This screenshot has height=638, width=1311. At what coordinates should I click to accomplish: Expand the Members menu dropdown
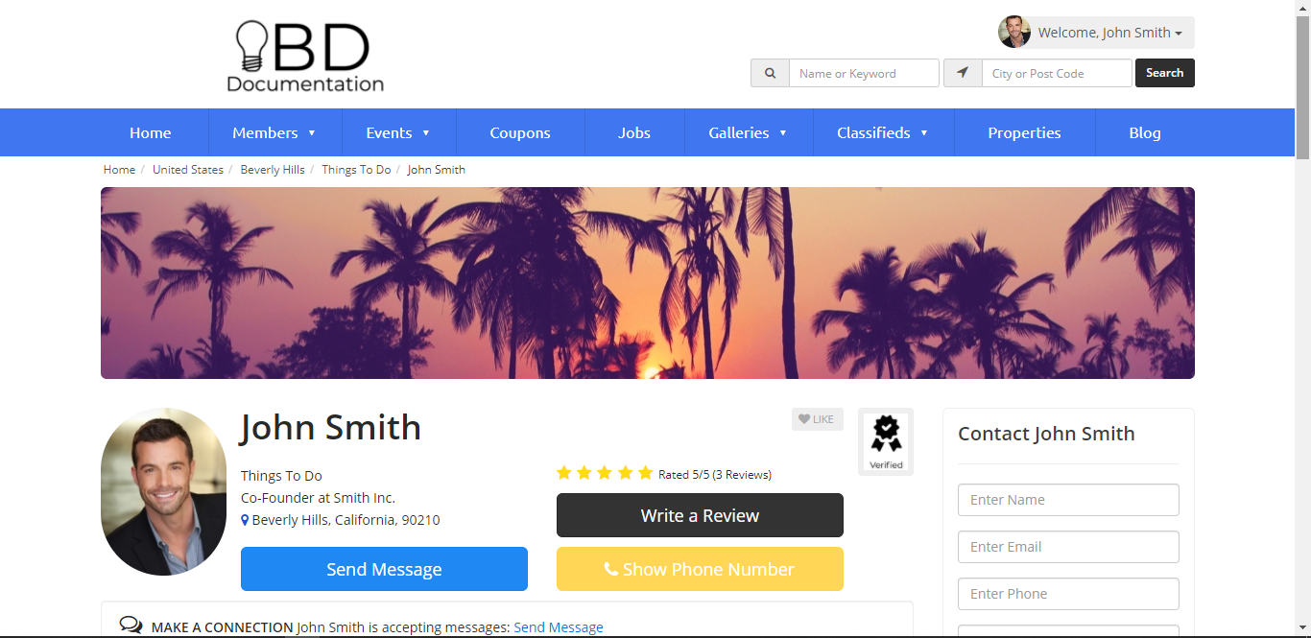point(274,132)
